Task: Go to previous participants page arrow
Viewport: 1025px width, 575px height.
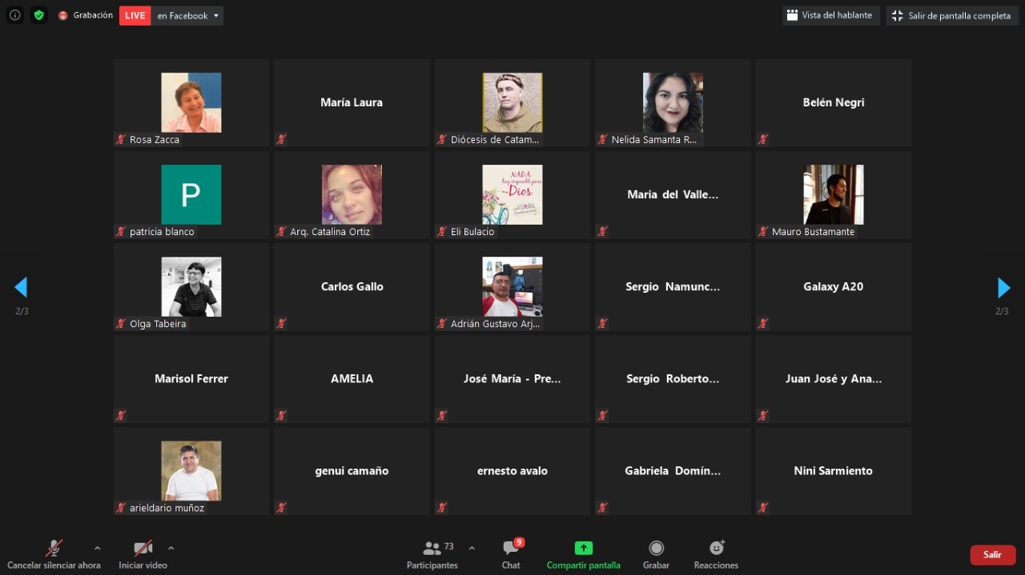Action: [x=22, y=288]
